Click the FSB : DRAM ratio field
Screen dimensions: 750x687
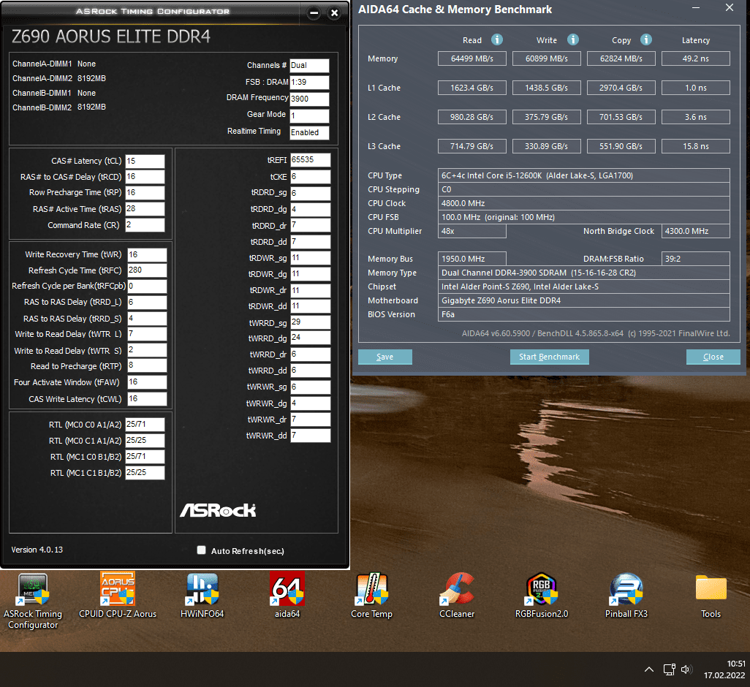(x=309, y=83)
